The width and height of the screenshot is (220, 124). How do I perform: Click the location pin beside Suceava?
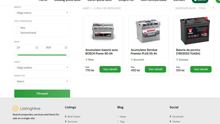tap(177, 60)
